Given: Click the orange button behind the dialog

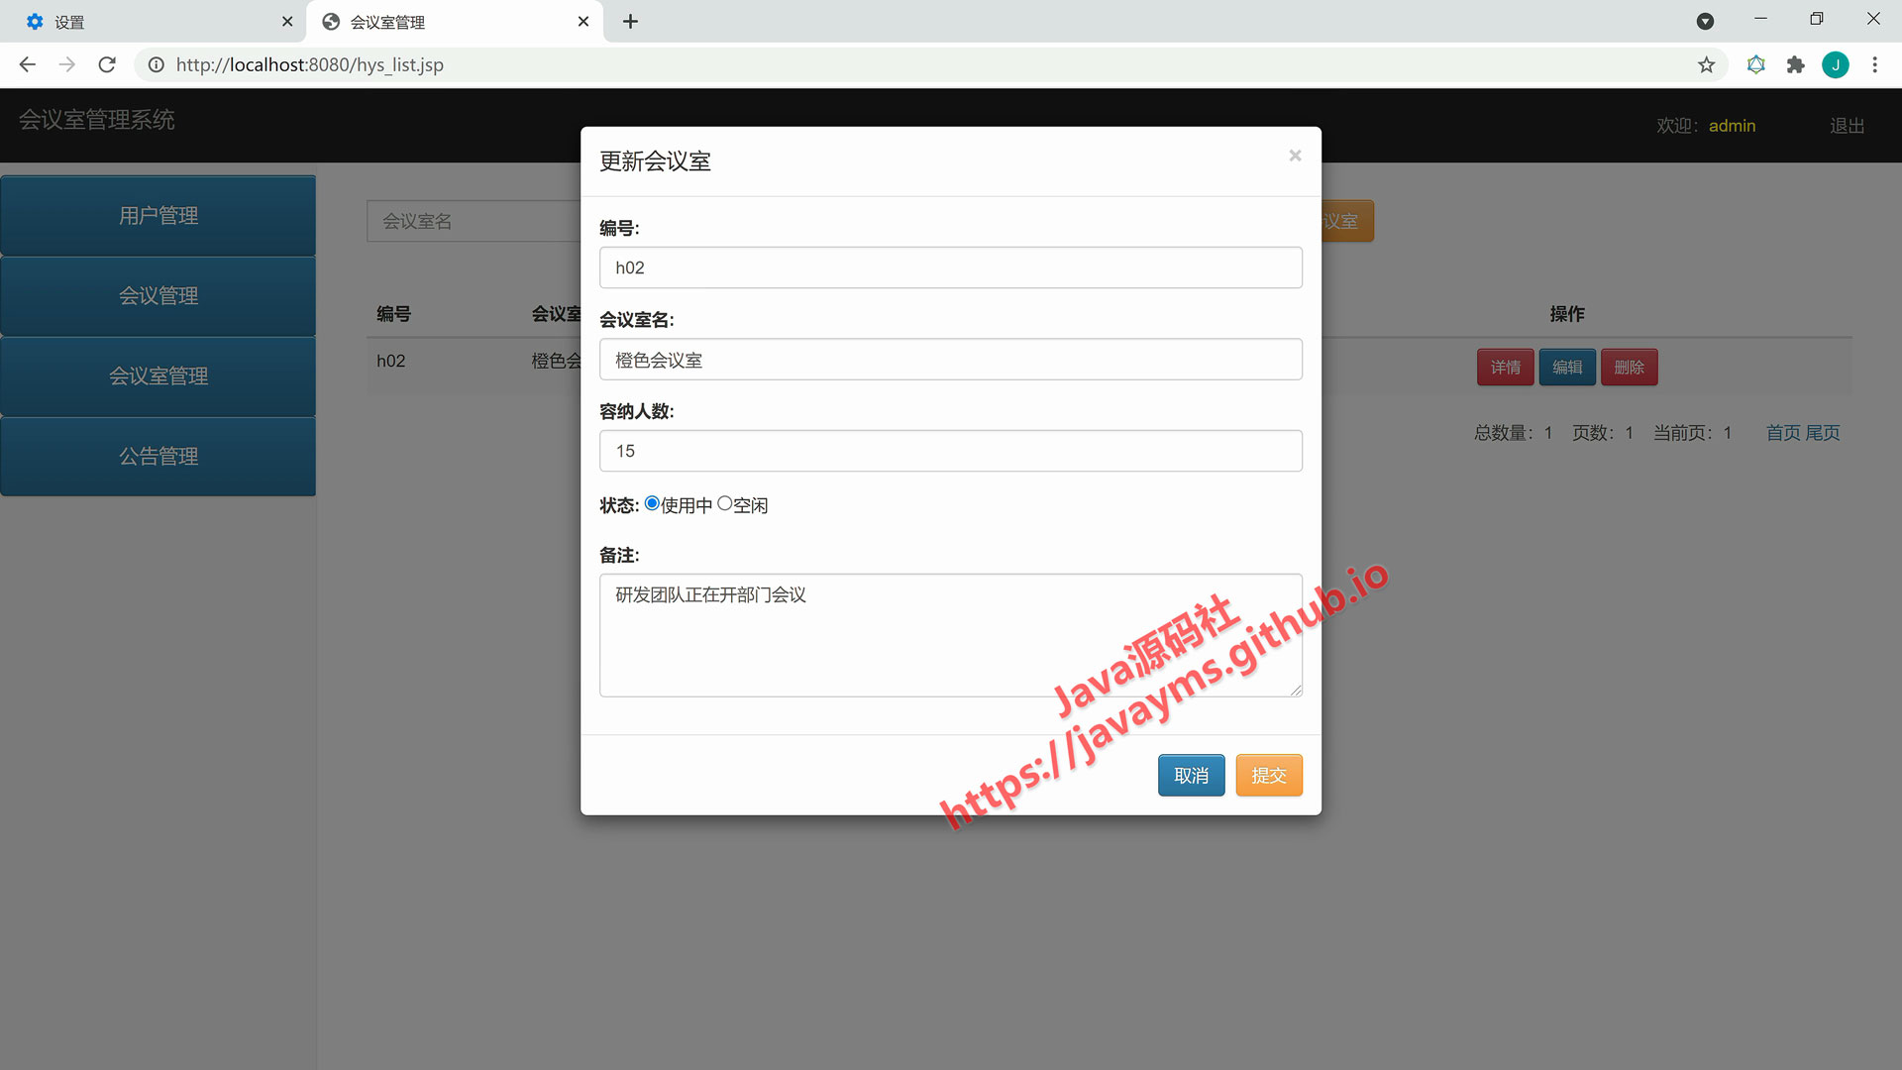Looking at the screenshot, I should pos(1347,221).
